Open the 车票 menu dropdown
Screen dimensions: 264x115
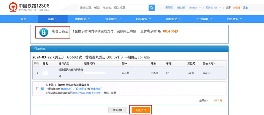[x=53, y=19]
